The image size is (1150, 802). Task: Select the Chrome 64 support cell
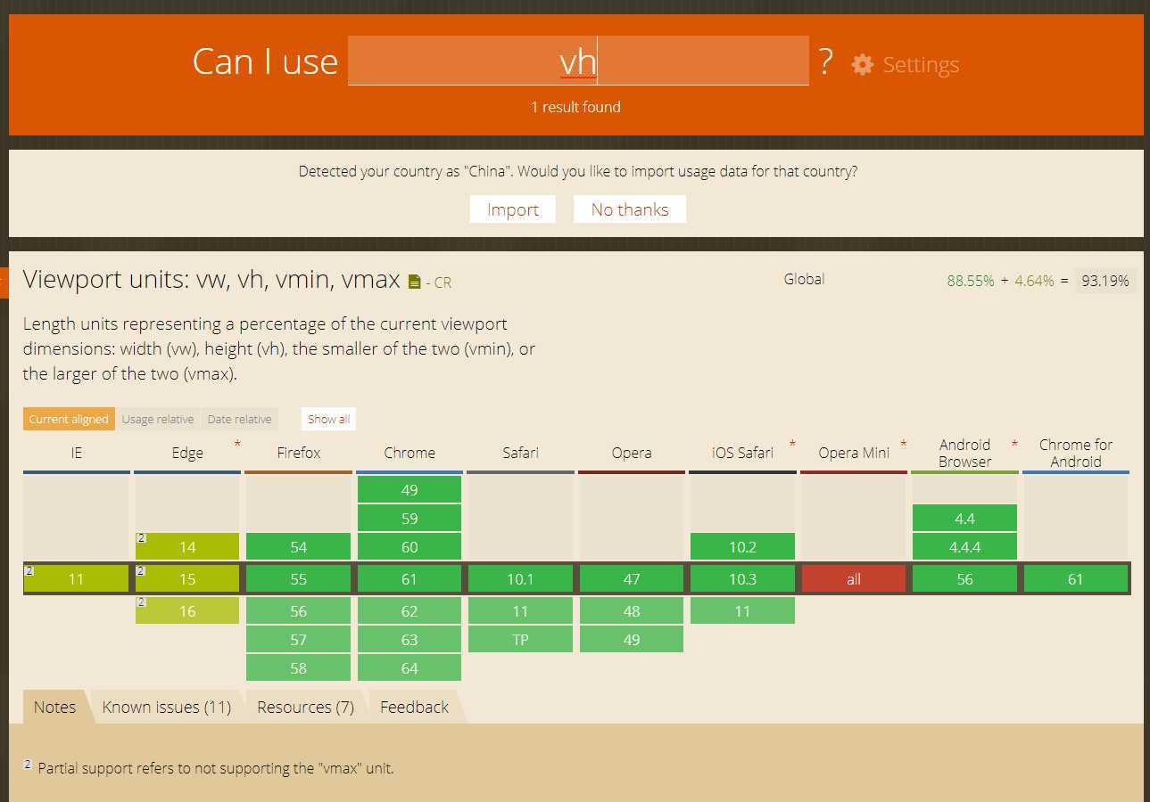[410, 668]
